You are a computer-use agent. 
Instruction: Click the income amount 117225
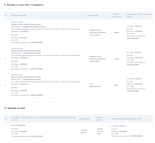point(117,59)
